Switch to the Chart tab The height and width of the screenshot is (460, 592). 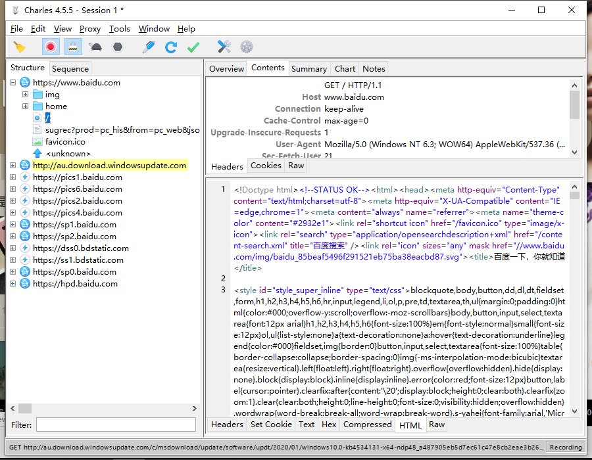pos(345,68)
